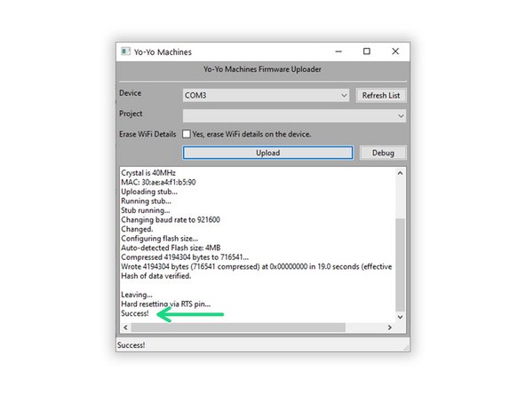Image resolution: width=526 pixels, height=394 pixels.
Task: Click 'Hard resetting via RTS pin...' line
Action: pyautogui.click(x=166, y=304)
